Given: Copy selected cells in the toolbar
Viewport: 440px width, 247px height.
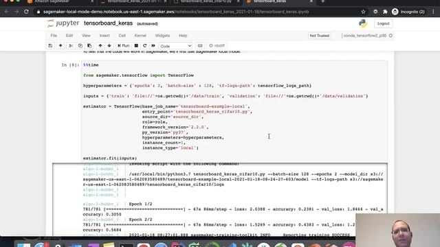Looking at the screenshot, I should 80,46.
